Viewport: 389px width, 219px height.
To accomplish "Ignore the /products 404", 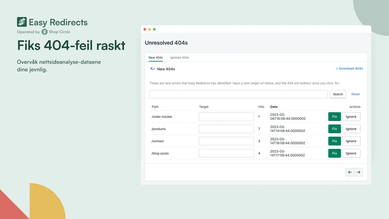I will click(x=351, y=129).
